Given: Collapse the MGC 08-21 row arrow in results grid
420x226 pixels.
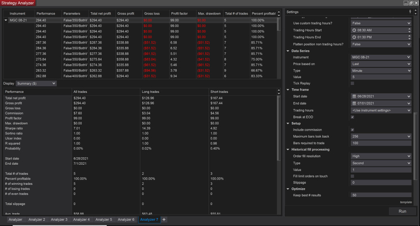Looking at the screenshot, I should click(6, 19).
